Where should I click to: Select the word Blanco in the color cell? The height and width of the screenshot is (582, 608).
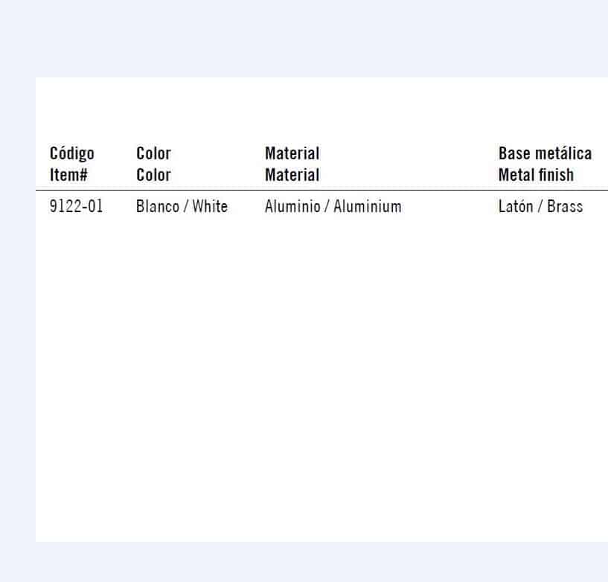pos(158,206)
